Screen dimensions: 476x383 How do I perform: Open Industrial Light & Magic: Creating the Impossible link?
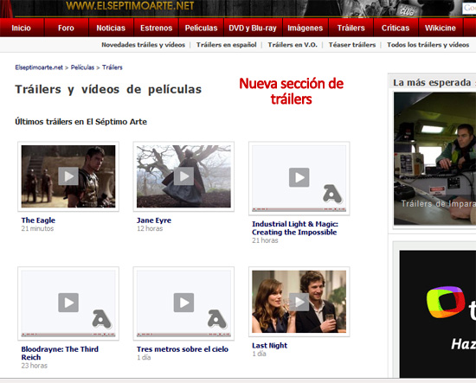295,228
